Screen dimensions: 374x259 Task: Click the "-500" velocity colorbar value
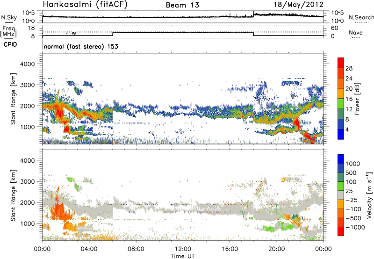tap(353, 218)
